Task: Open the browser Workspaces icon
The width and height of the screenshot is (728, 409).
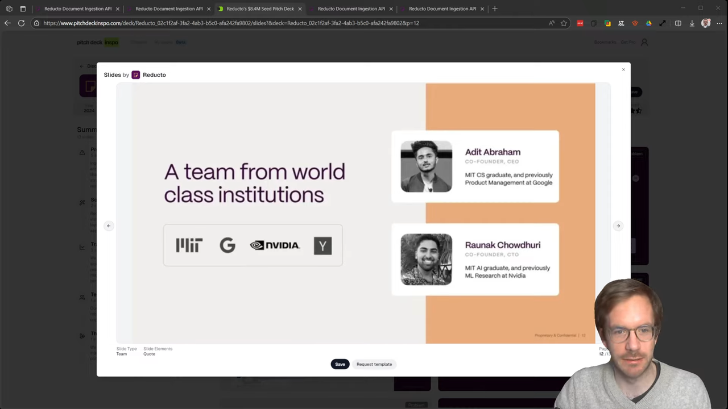Action: (9, 9)
